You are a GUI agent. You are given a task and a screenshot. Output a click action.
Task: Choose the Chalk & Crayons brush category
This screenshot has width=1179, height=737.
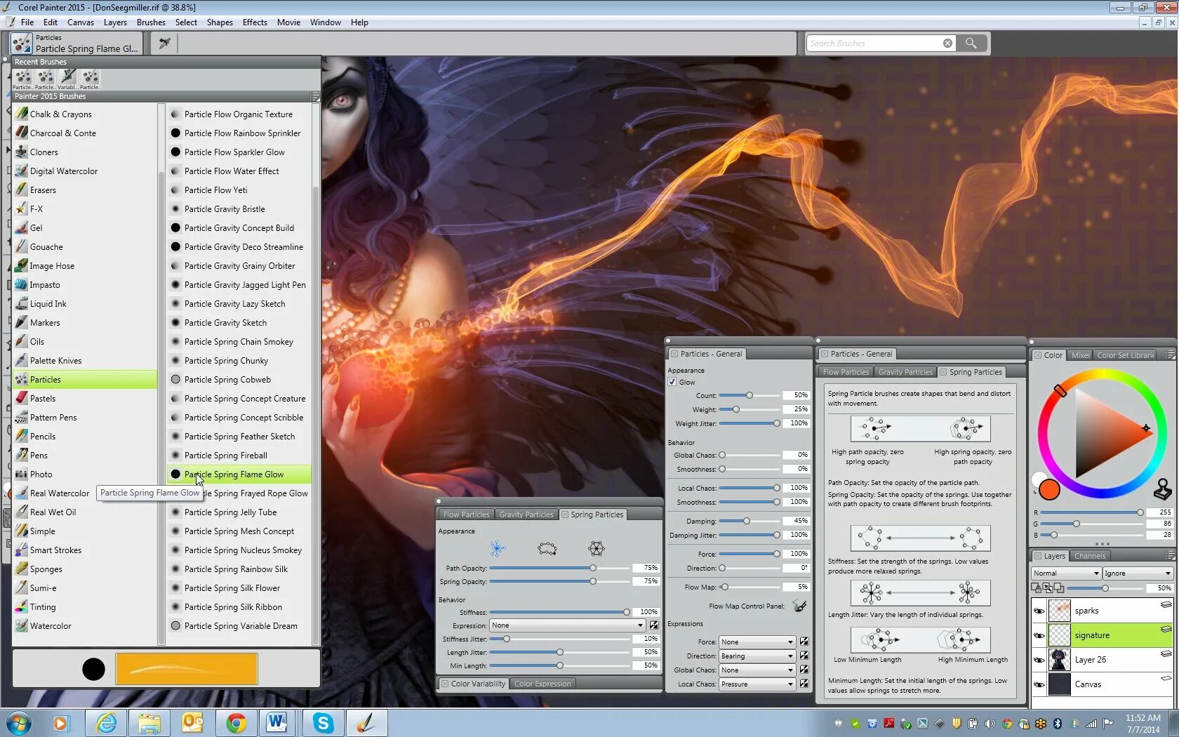tap(84, 114)
